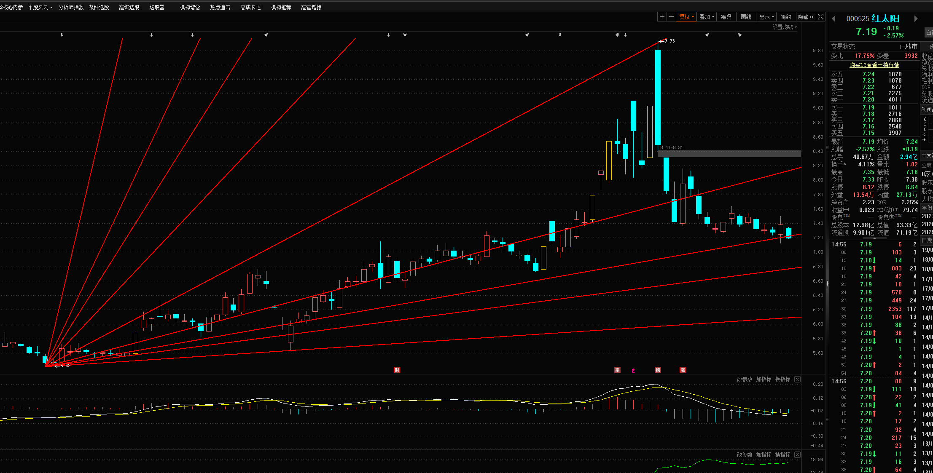Click 购买L2查看十档行情 link
The height and width of the screenshot is (473, 933).
(874, 65)
